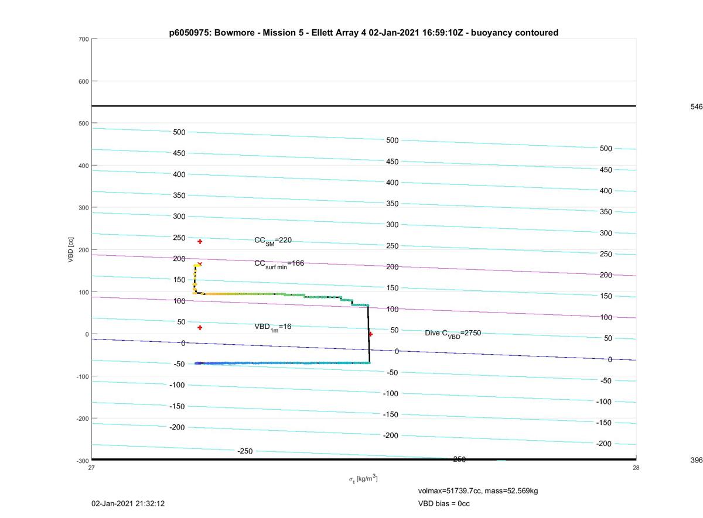Click the x-axis tick label 28
This screenshot has width=703, height=518.
tap(636, 468)
